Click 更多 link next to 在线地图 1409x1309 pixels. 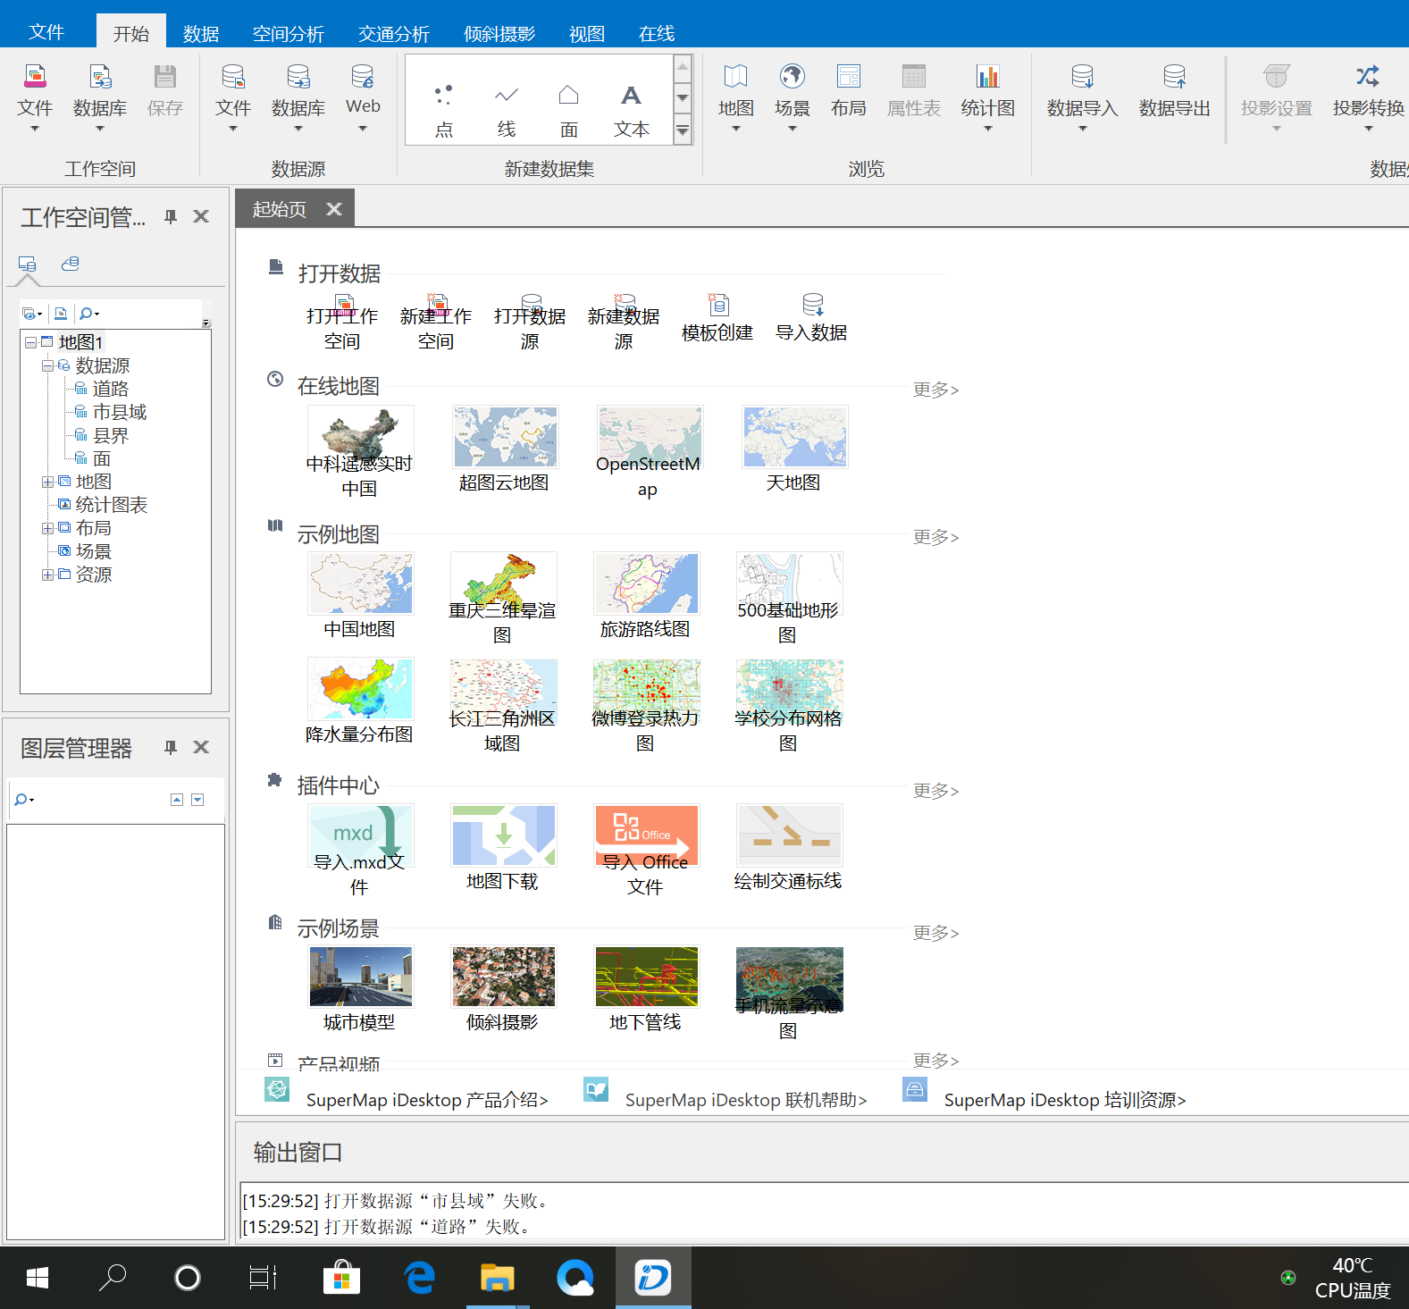935,390
